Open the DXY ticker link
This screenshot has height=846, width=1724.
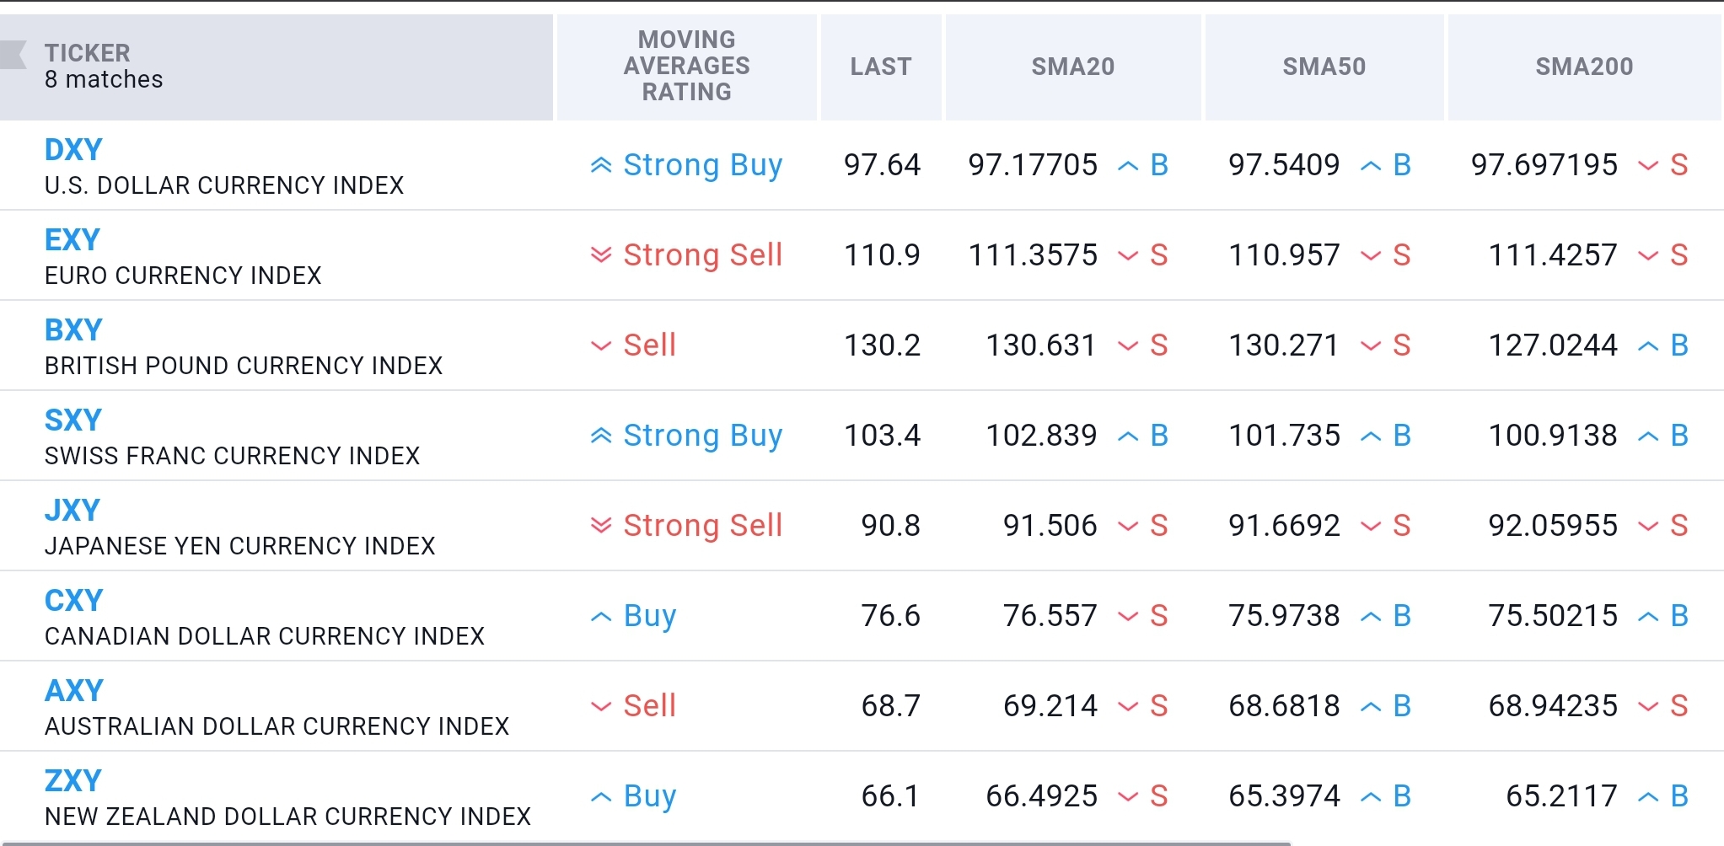(73, 150)
